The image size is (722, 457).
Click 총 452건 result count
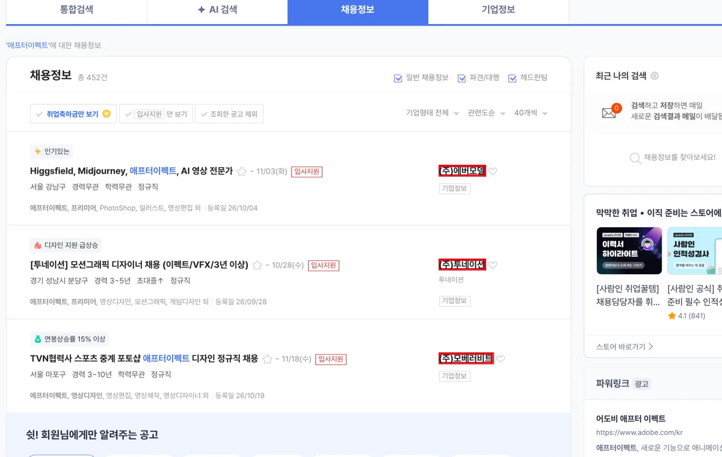pos(93,78)
